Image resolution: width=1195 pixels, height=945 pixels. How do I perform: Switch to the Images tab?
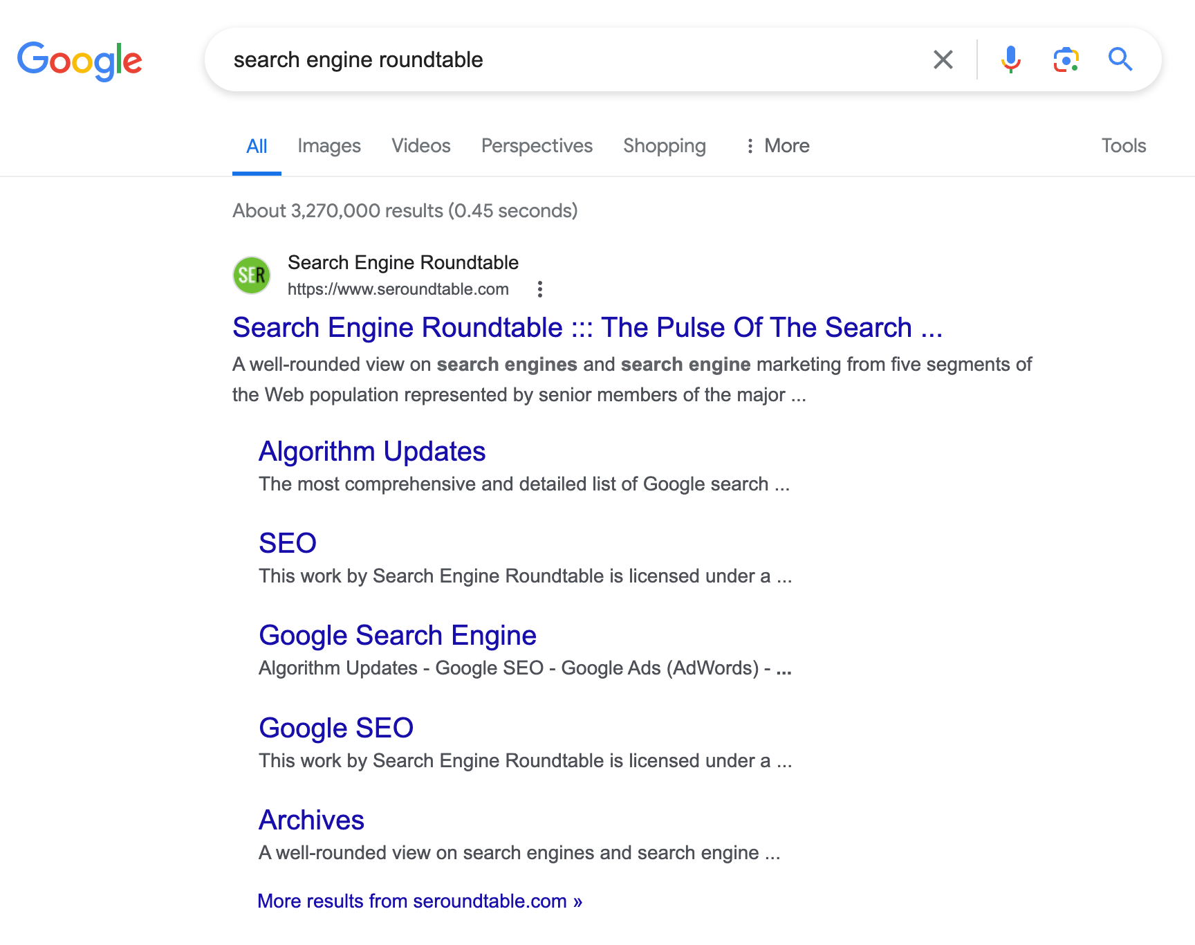[328, 146]
